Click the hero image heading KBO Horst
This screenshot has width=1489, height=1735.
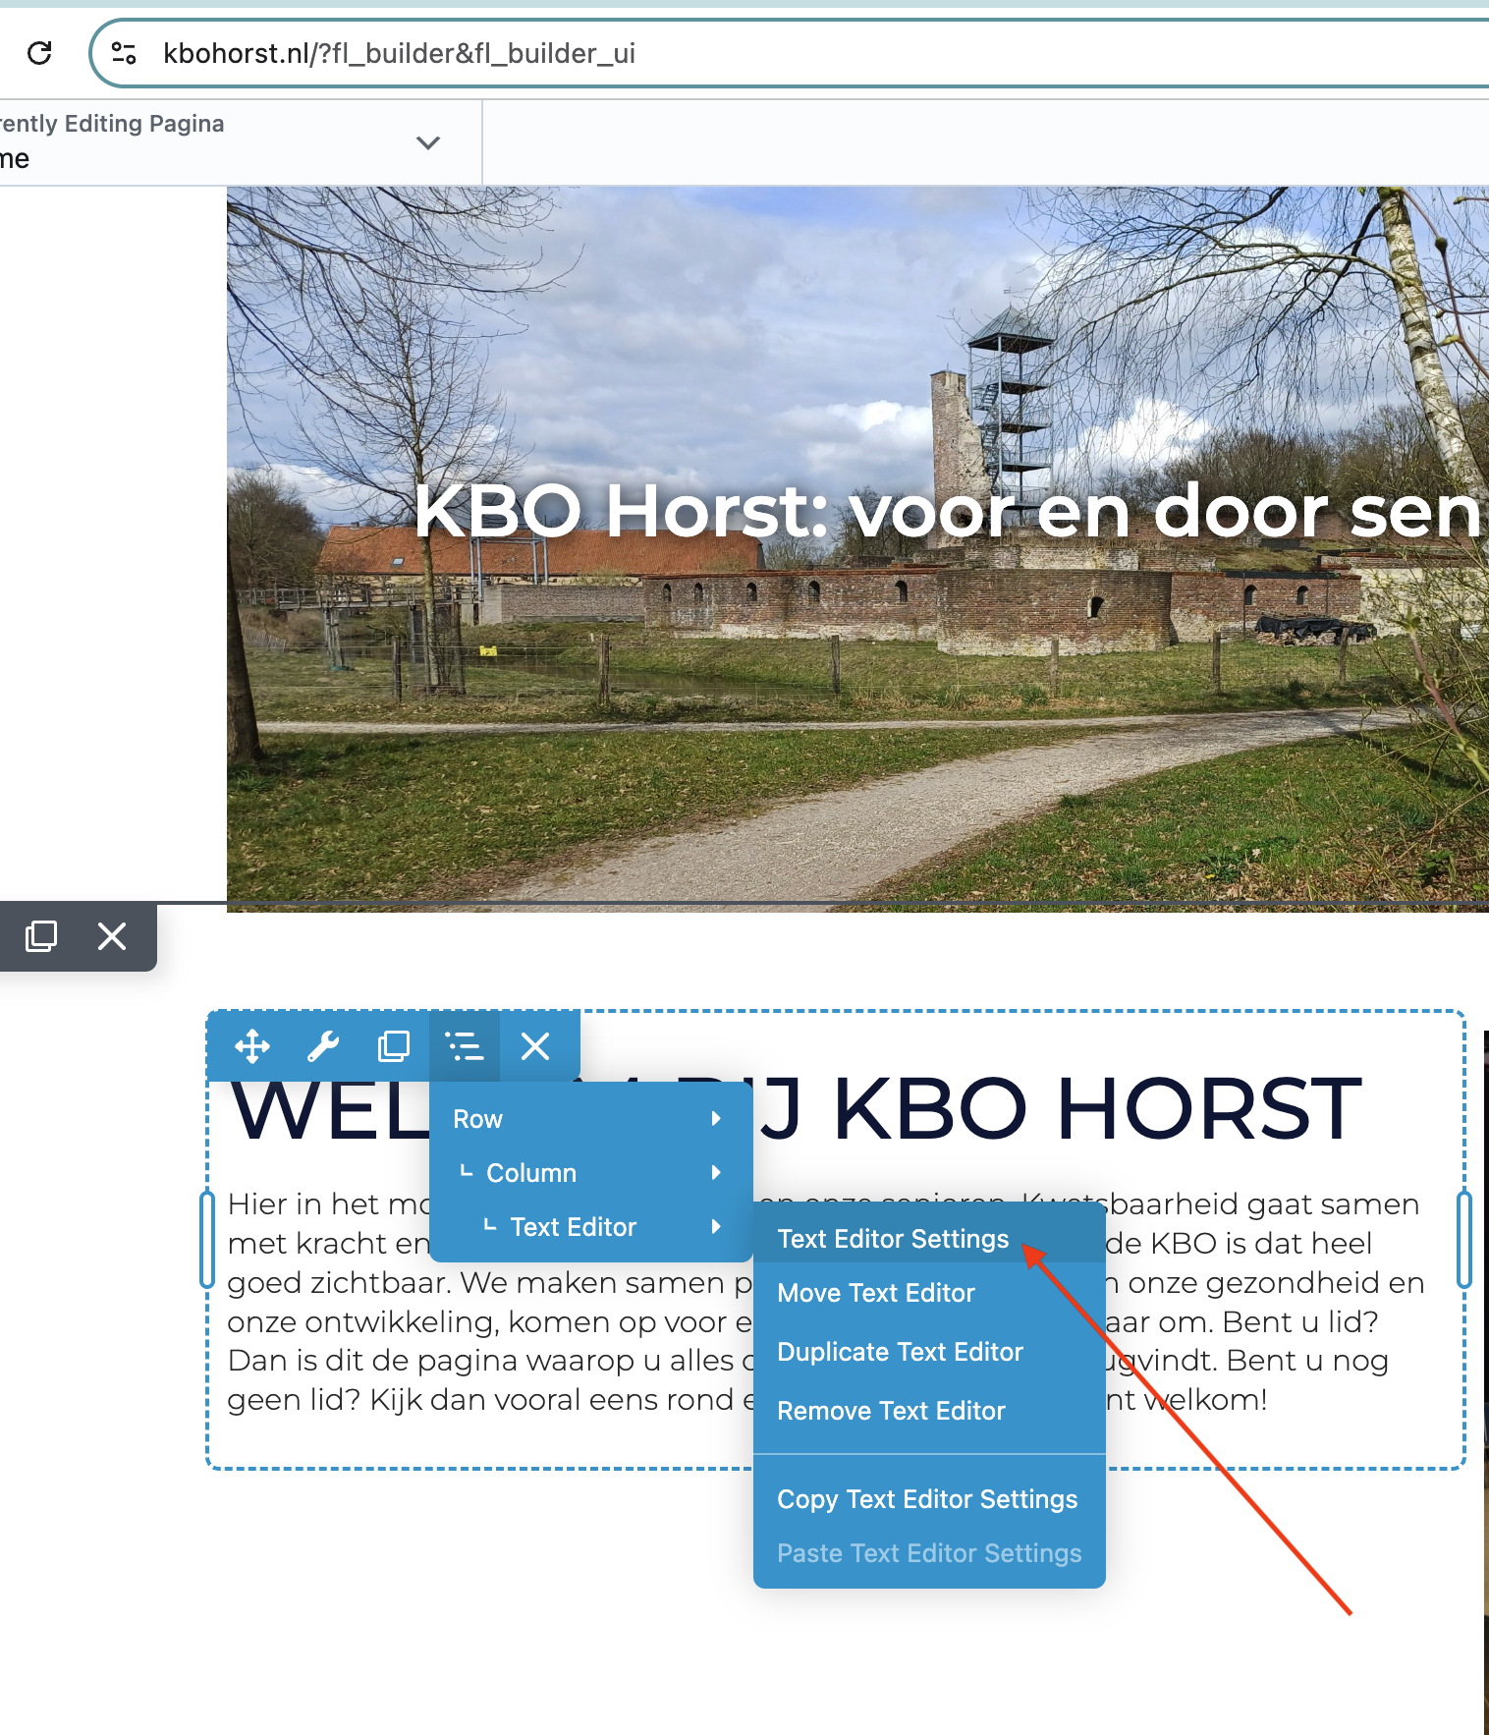(947, 511)
